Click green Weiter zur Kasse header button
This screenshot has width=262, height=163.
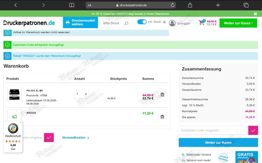pyautogui.click(x=238, y=23)
